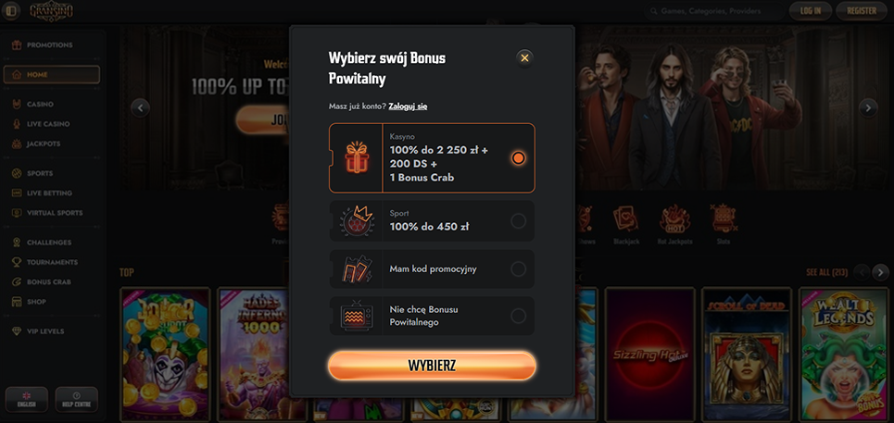Click the Zaloguj się link
The image size is (894, 423).
(409, 106)
